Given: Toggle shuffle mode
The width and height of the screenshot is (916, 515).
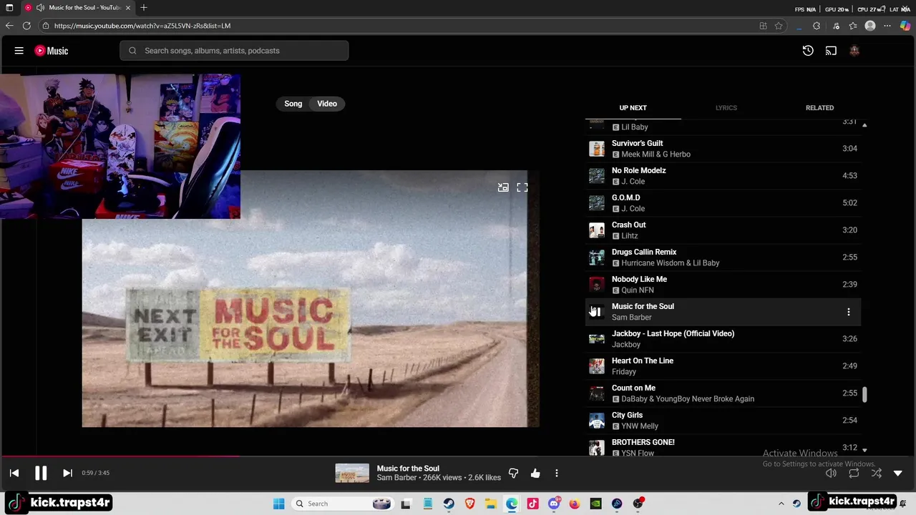Looking at the screenshot, I should pos(877,473).
